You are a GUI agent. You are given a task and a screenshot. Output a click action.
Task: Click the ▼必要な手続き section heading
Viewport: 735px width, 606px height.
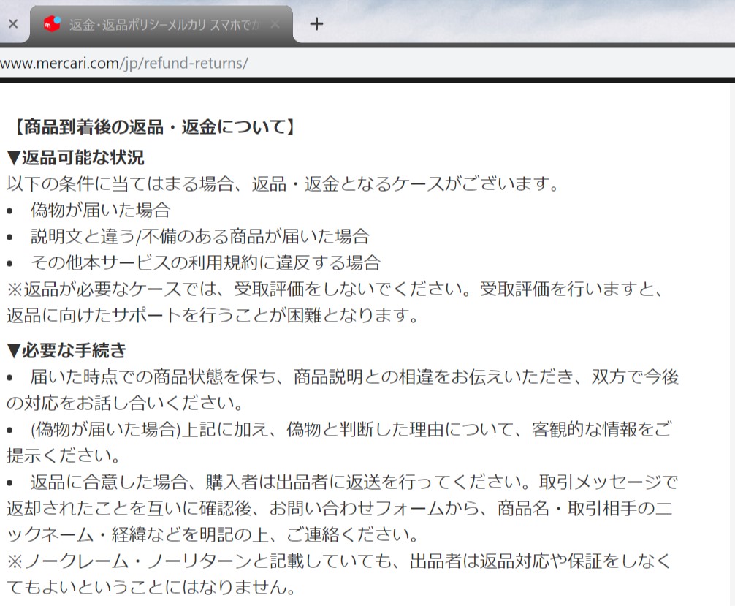pos(66,350)
